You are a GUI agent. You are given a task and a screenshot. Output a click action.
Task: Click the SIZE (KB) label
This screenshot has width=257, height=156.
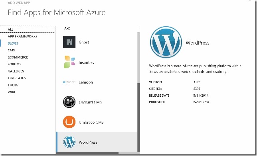(155, 89)
